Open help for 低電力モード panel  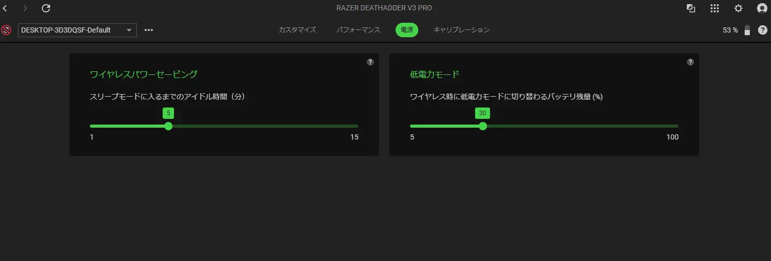pos(690,62)
